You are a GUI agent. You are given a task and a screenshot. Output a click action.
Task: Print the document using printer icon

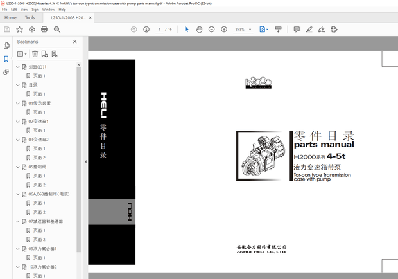(44, 30)
